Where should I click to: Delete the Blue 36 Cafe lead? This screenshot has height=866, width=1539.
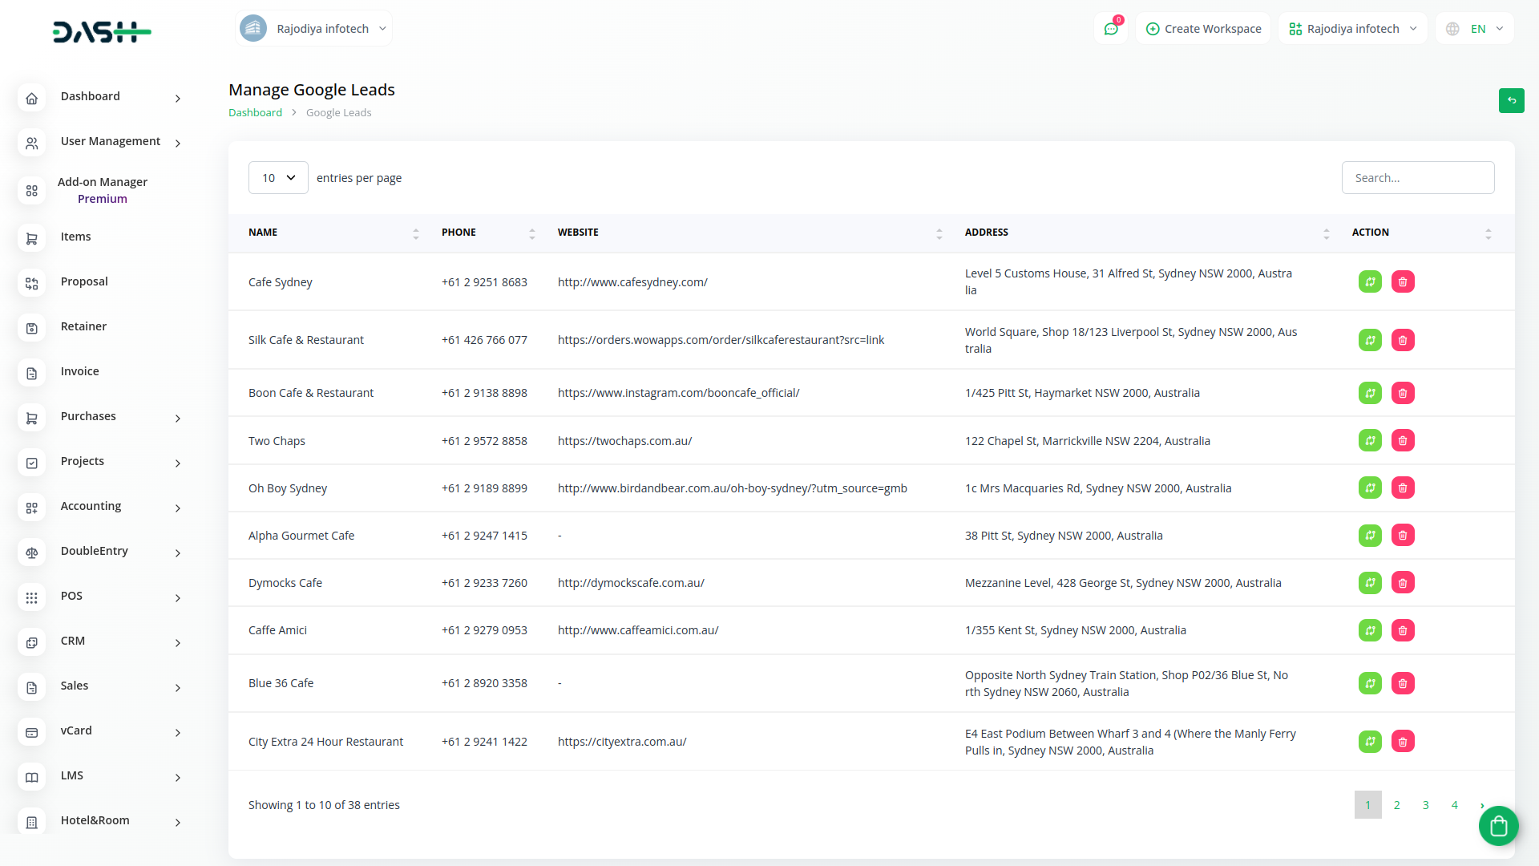click(1403, 683)
